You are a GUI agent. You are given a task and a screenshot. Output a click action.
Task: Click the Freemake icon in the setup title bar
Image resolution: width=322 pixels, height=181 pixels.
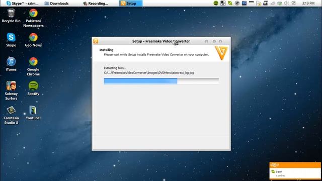pos(96,41)
